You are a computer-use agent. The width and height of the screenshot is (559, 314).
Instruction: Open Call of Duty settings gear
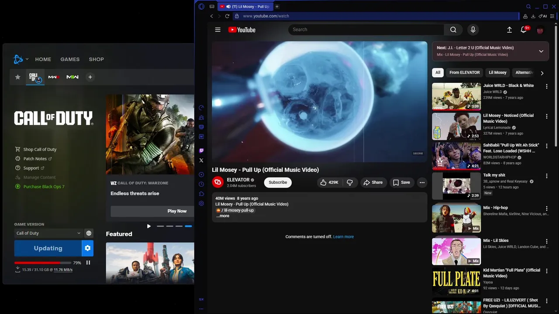point(87,248)
